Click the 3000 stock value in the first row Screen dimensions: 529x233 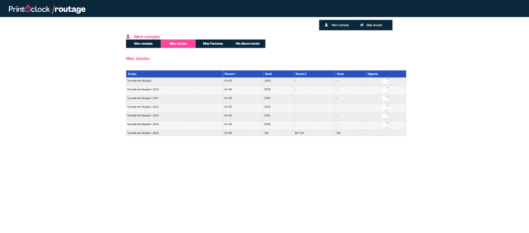coord(267,81)
